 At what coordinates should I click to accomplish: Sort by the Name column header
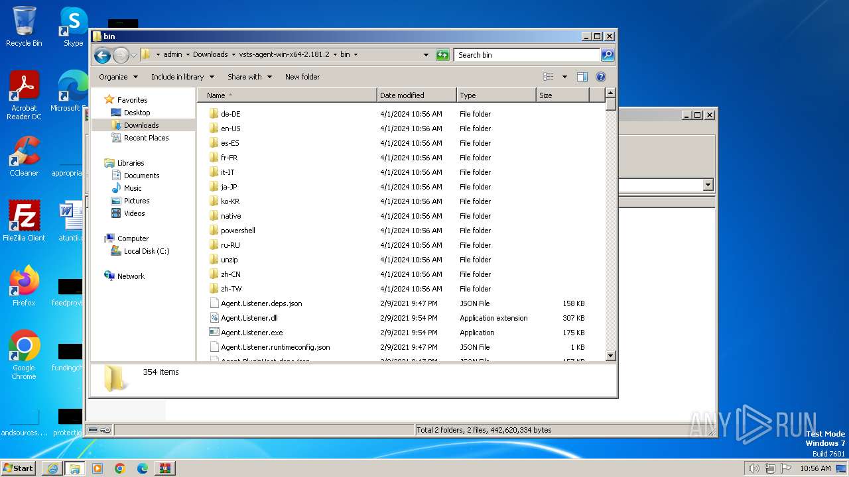pos(287,95)
